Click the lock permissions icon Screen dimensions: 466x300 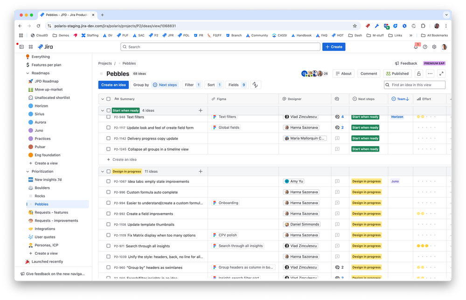419,73
